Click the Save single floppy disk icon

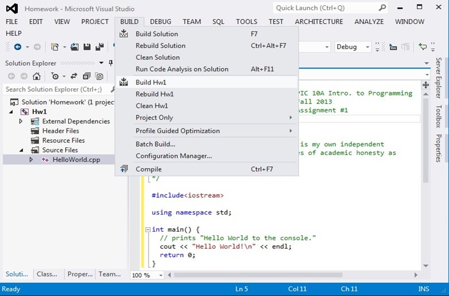(x=87, y=46)
